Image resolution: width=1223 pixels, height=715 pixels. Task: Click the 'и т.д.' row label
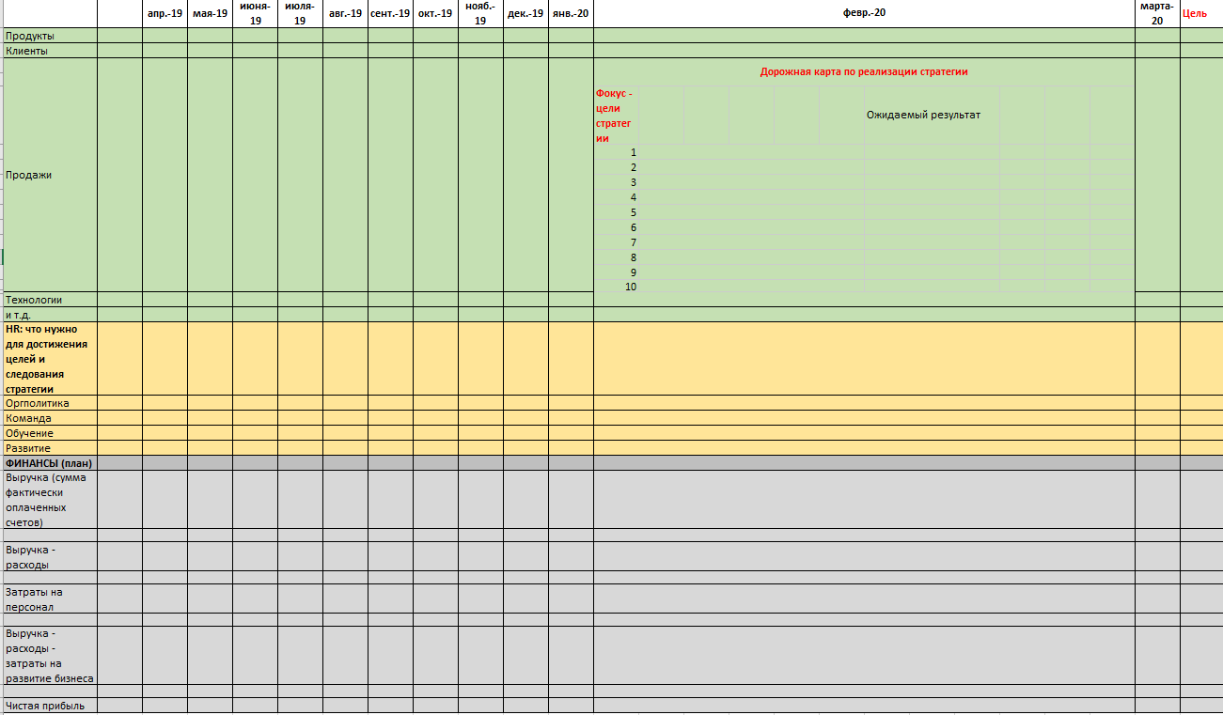point(49,315)
